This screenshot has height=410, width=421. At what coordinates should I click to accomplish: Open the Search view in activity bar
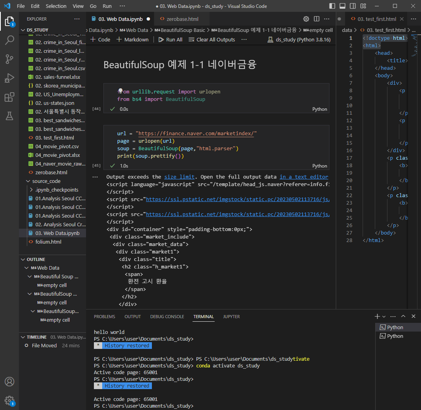pyautogui.click(x=9, y=40)
